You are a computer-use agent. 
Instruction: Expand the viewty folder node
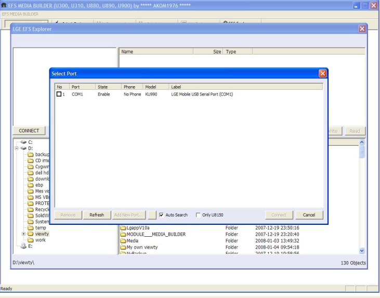click(x=23, y=234)
